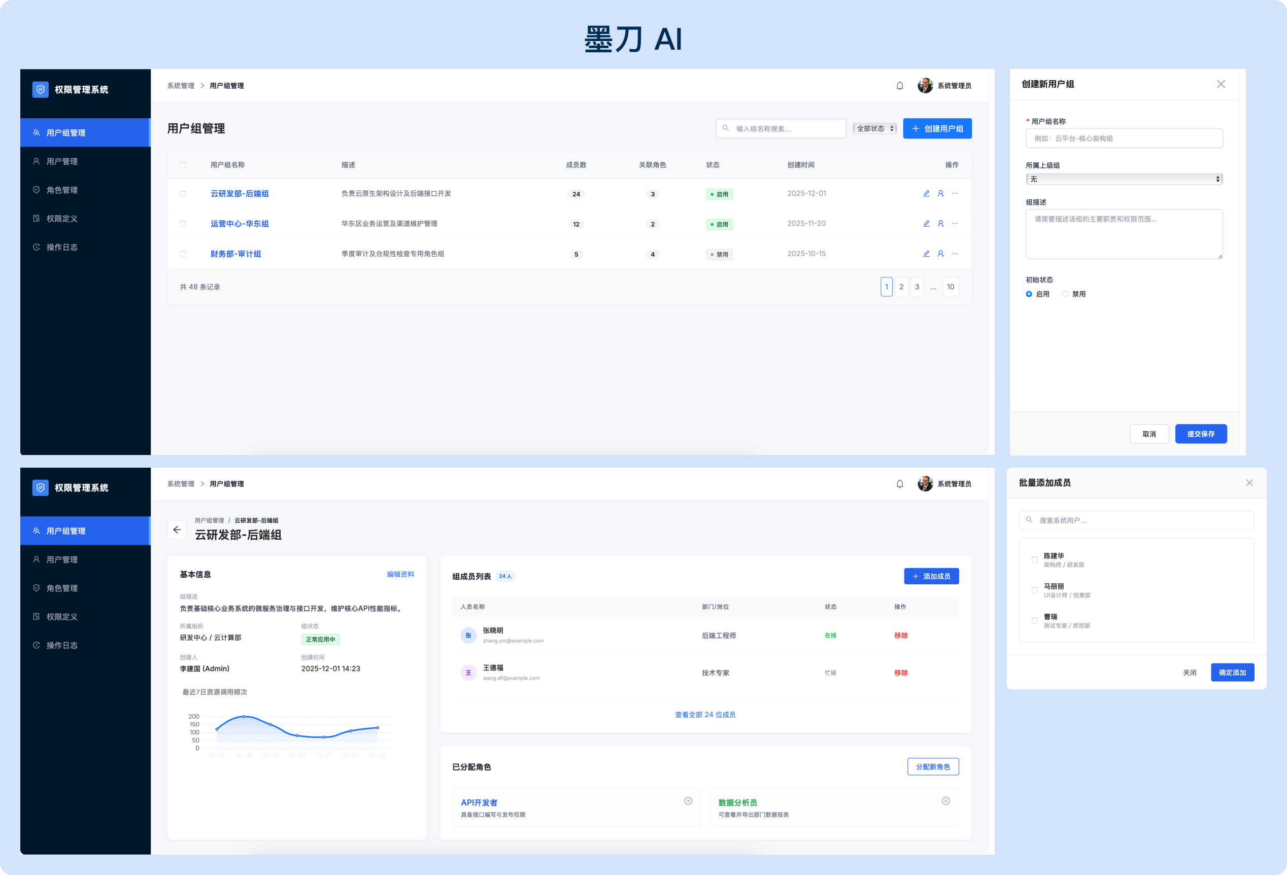Screen dimensions: 1287x875
Task: Open 操作日志 in the bottom sidebar
Action: (x=62, y=645)
